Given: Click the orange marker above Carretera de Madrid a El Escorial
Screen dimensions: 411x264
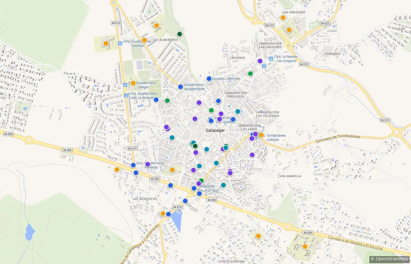Looking at the screenshot, I should click(305, 246).
